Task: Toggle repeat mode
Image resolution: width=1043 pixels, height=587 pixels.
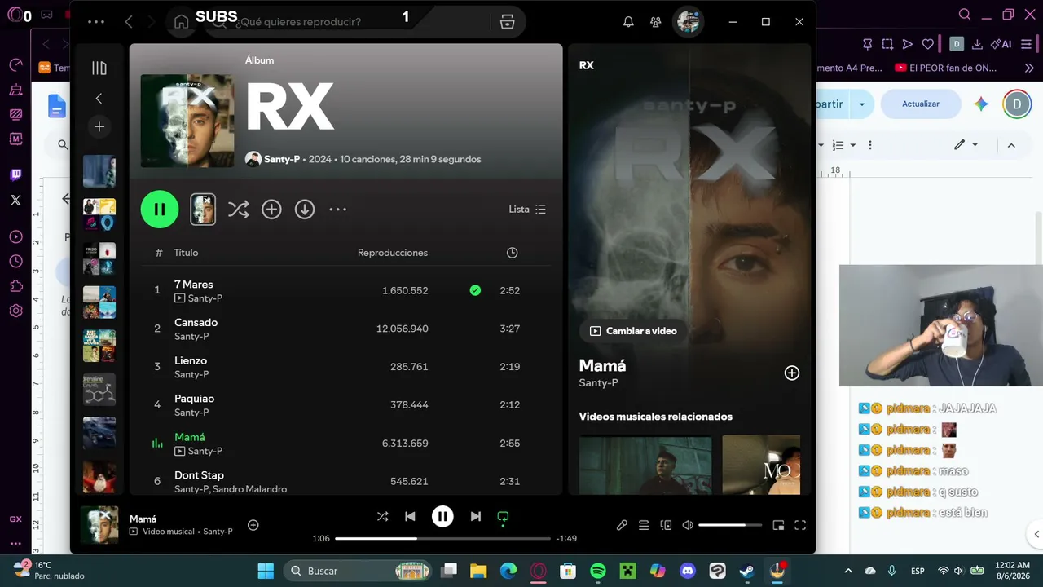Action: pos(503,516)
